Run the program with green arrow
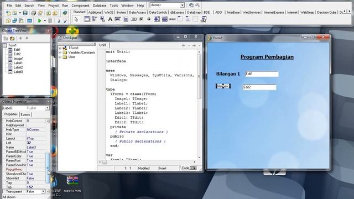The width and height of the screenshot is (354, 199). coord(39,21)
